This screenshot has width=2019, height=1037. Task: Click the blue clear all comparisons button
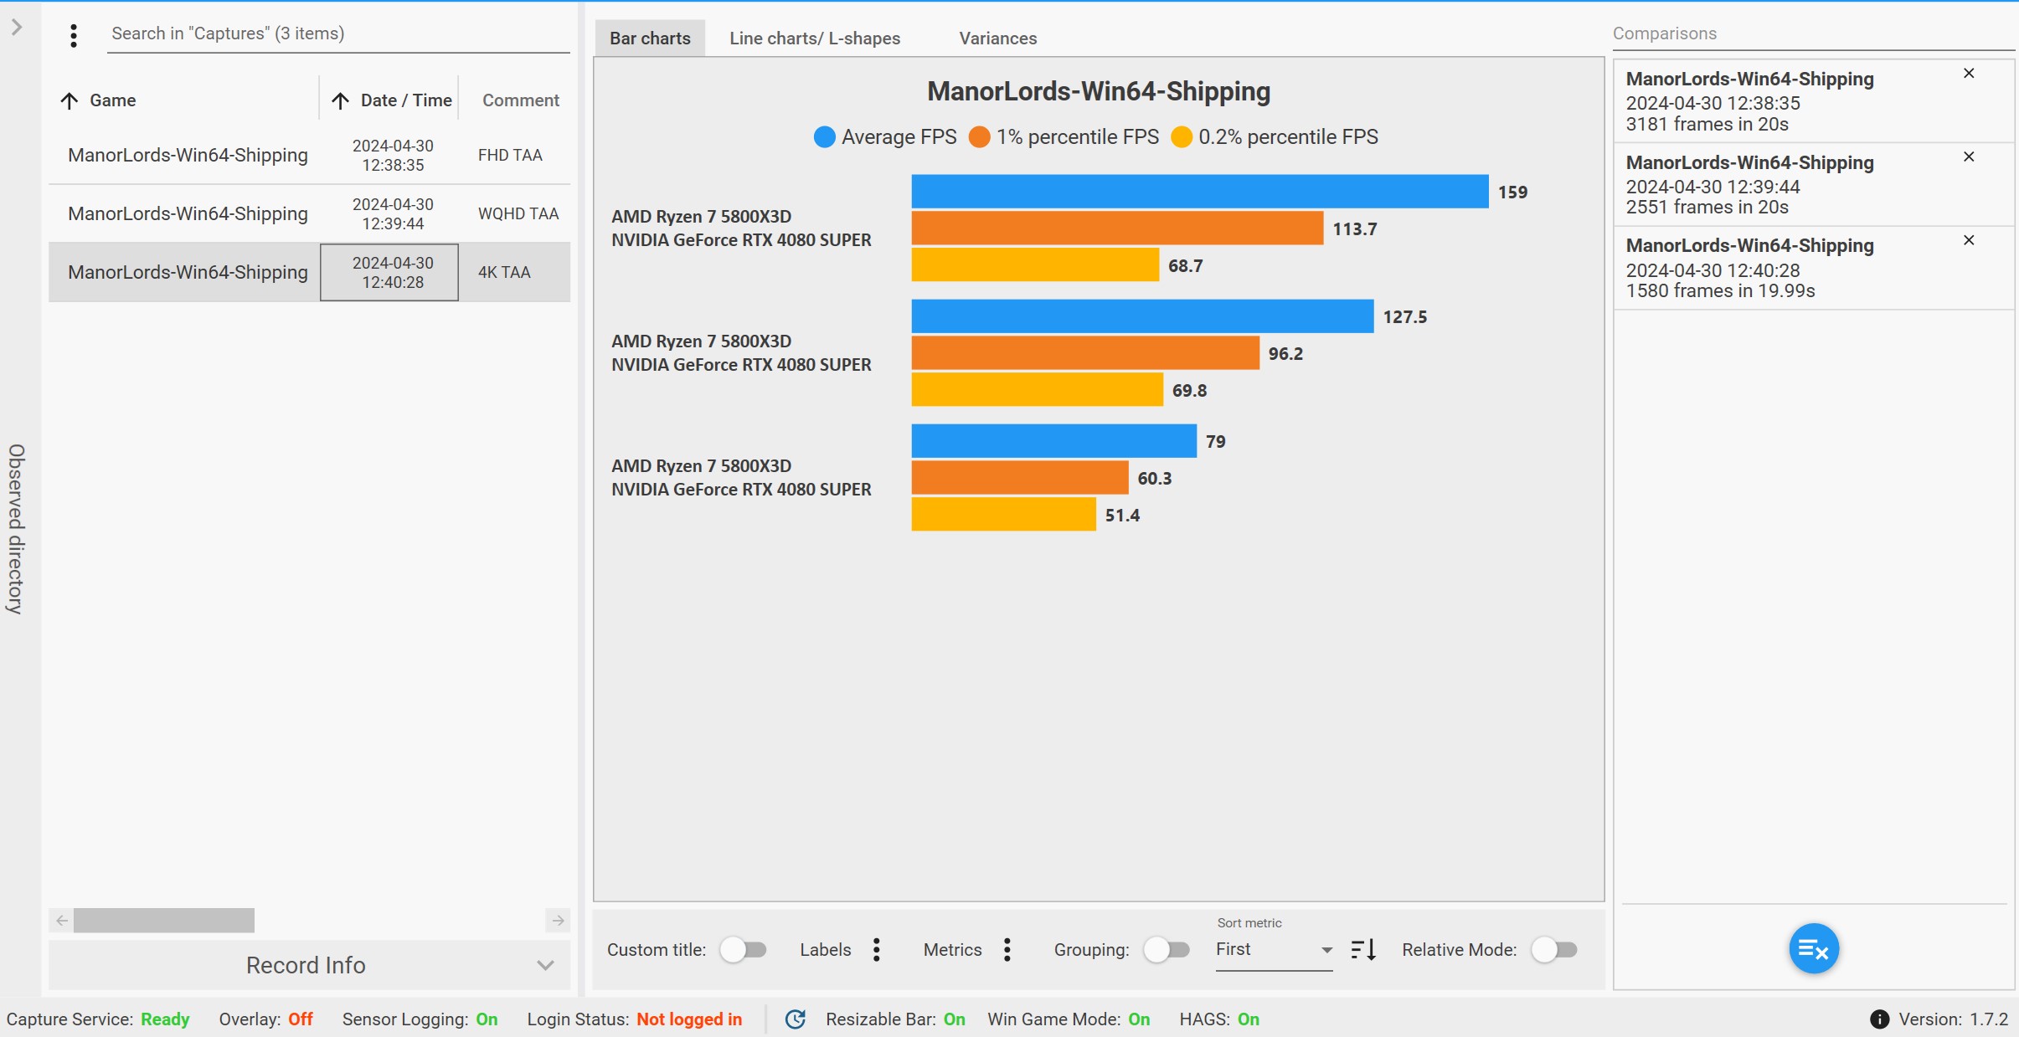[1814, 949]
